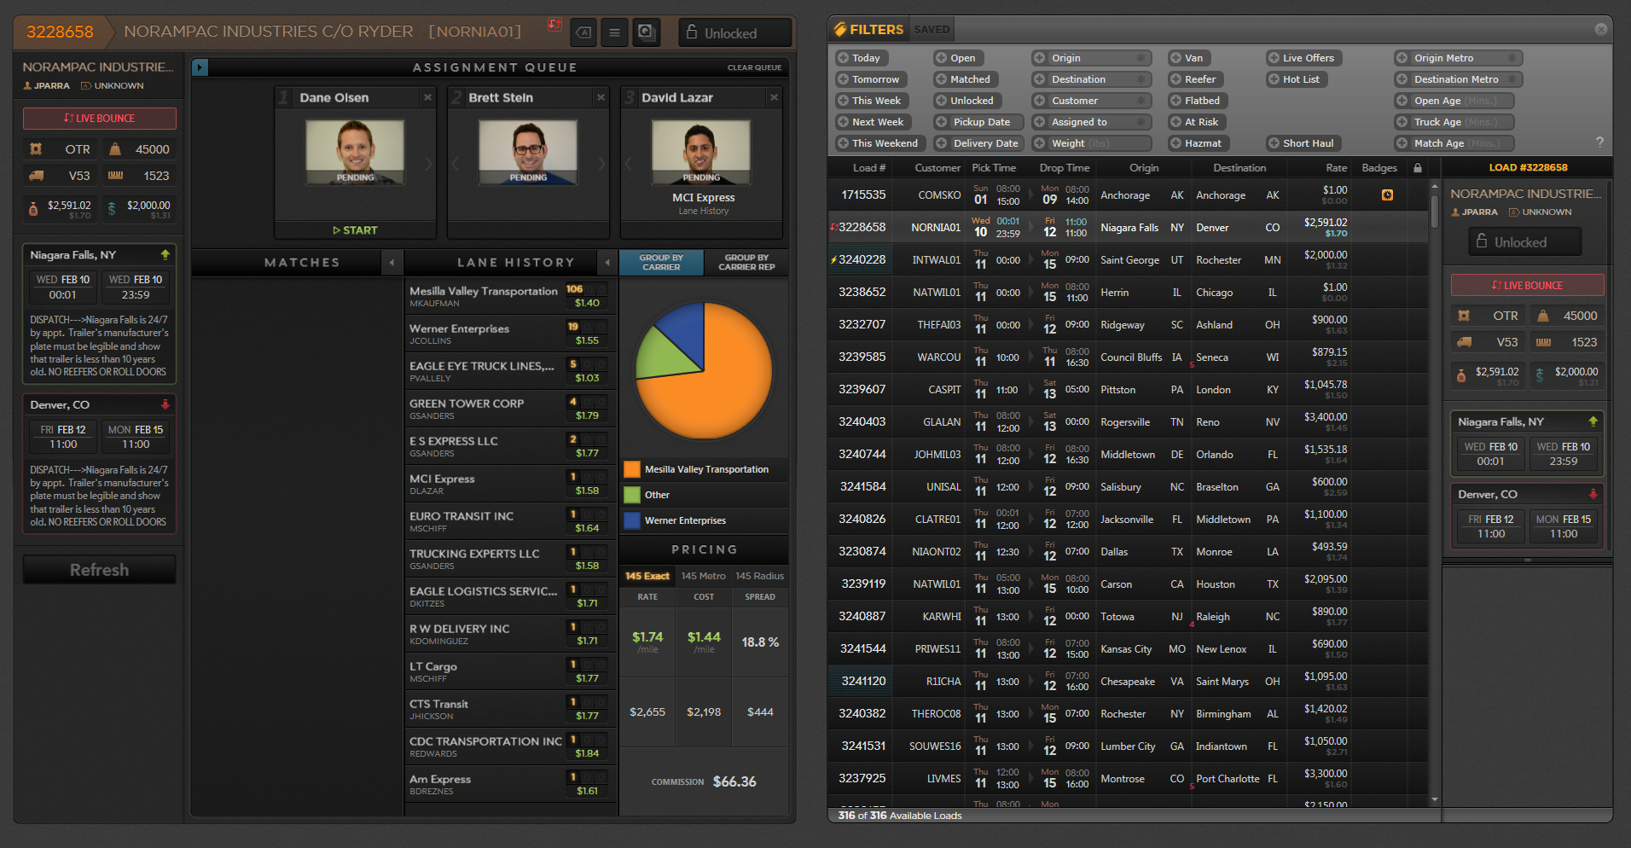Open the Saved filters tab
This screenshot has height=848, width=1631.
coord(932,29)
